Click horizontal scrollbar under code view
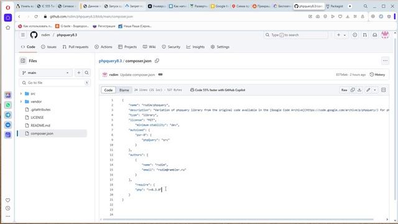The image size is (398, 224). pyautogui.click(x=238, y=220)
